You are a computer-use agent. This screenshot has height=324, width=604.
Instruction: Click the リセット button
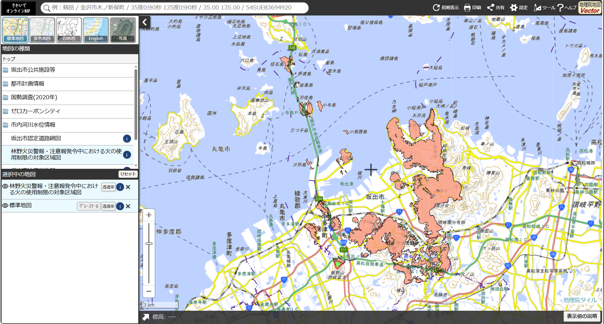128,174
